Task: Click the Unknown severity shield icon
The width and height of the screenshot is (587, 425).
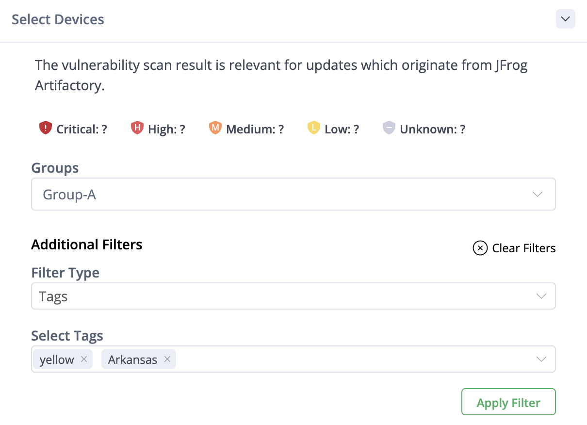Action: 389,128
